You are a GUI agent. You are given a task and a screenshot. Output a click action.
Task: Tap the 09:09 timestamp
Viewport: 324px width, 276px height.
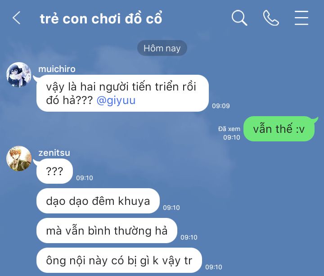coord(221,106)
